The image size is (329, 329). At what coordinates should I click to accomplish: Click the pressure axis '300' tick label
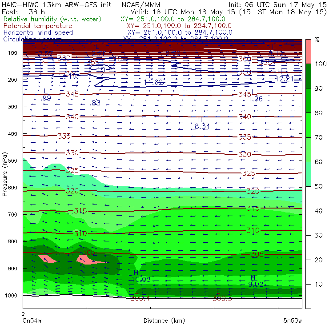click(12, 107)
